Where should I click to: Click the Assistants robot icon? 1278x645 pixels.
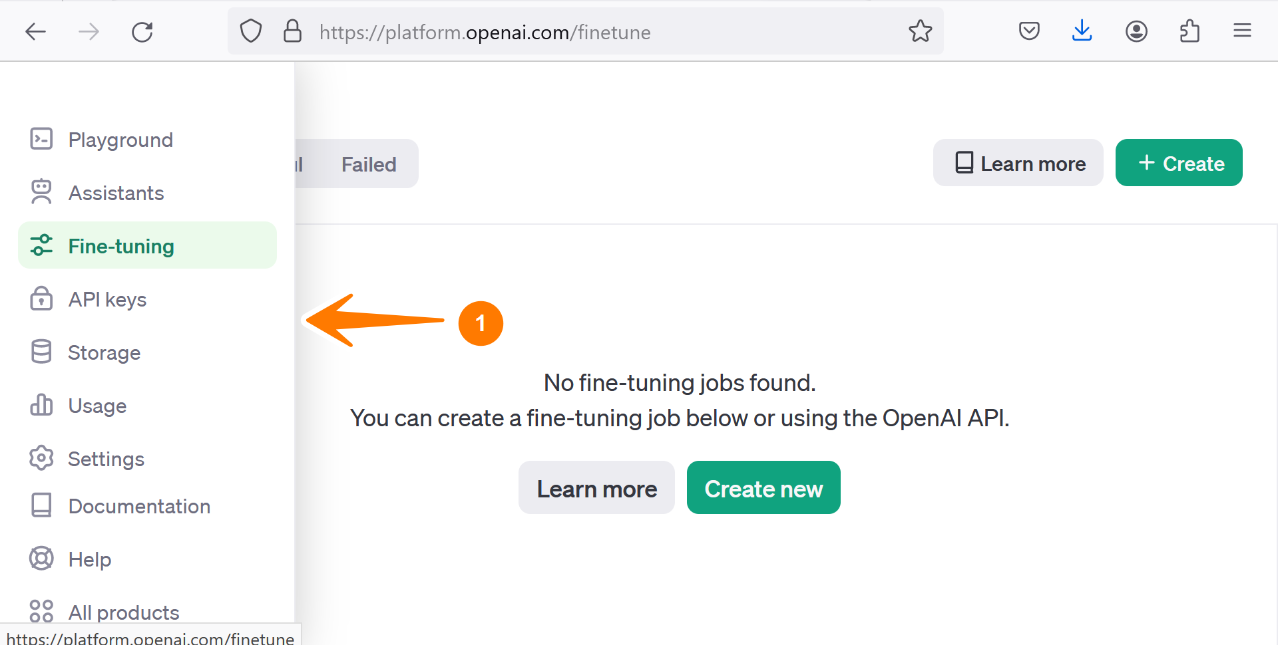[41, 192]
